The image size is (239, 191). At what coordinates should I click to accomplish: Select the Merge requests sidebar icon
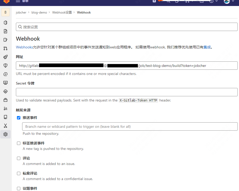tap(5, 48)
